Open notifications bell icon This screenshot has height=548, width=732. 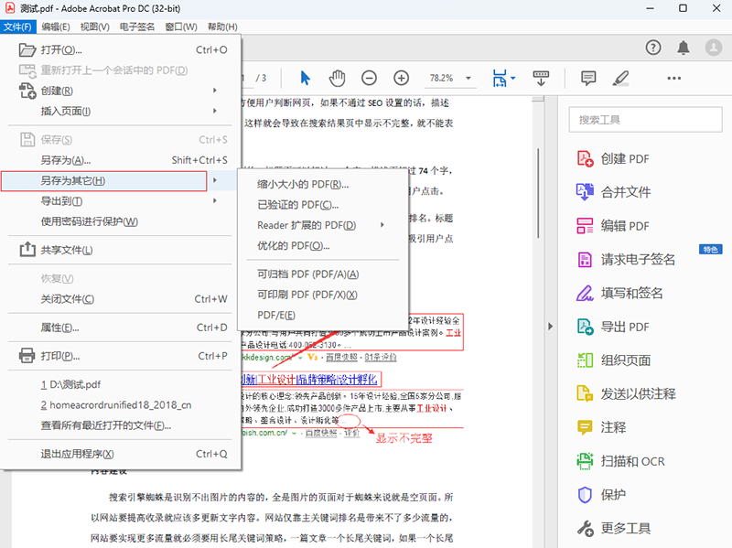pyautogui.click(x=683, y=48)
